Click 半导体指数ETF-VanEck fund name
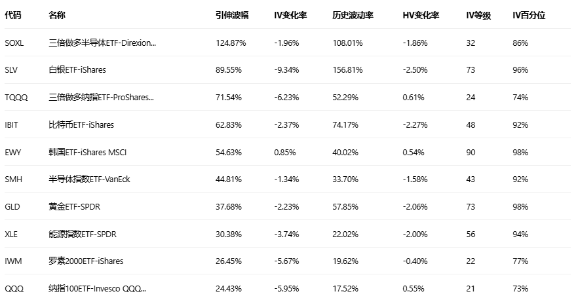The image size is (578, 300). click(90, 179)
